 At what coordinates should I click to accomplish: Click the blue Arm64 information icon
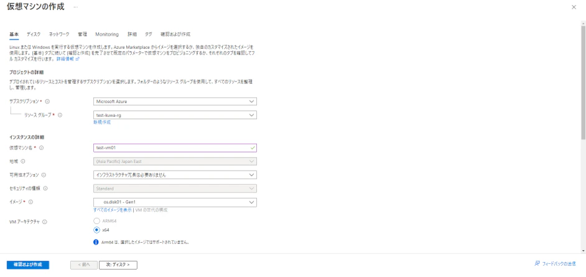click(x=96, y=242)
